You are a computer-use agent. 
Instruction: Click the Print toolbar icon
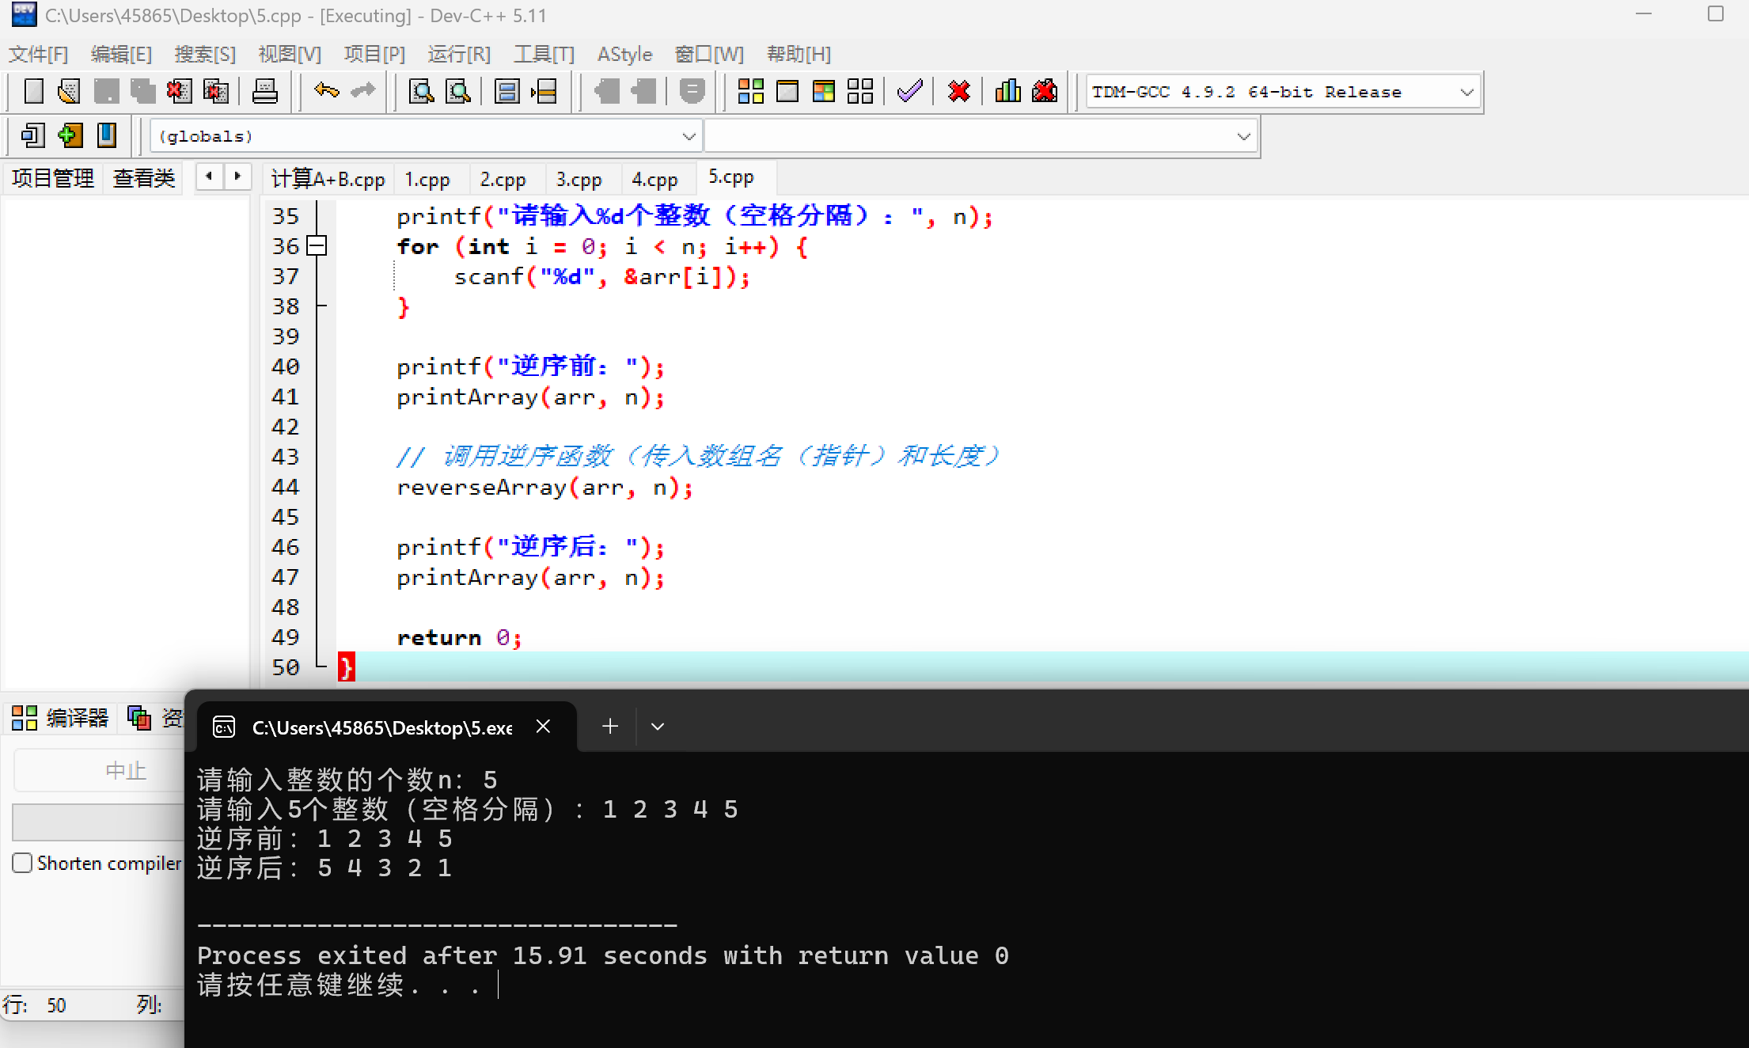[x=264, y=92]
